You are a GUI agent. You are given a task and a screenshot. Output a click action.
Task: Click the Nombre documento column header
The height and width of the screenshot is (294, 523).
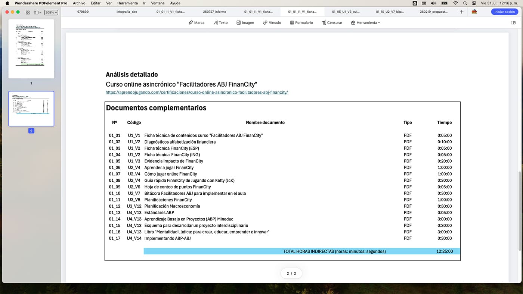point(265,122)
